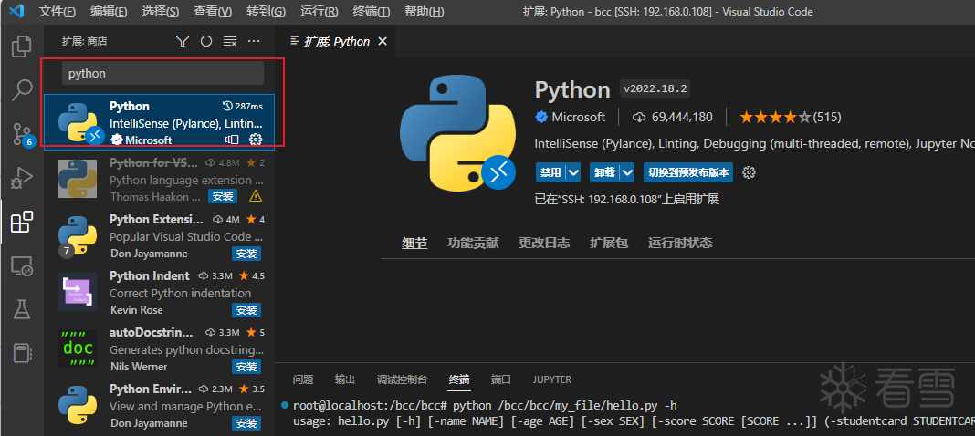Open the Run and Debug view

click(x=22, y=178)
